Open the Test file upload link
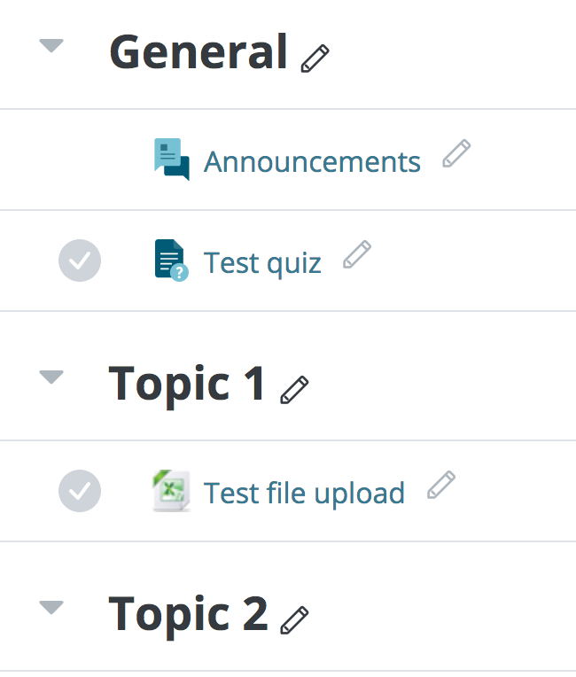 point(305,493)
